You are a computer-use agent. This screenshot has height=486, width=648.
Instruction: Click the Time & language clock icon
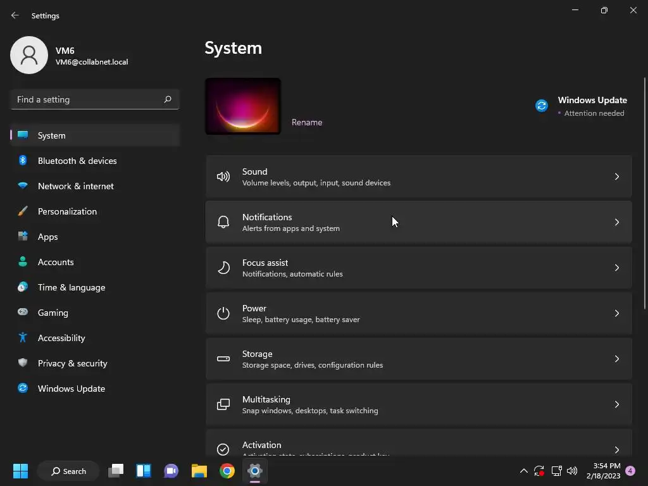[23, 287]
